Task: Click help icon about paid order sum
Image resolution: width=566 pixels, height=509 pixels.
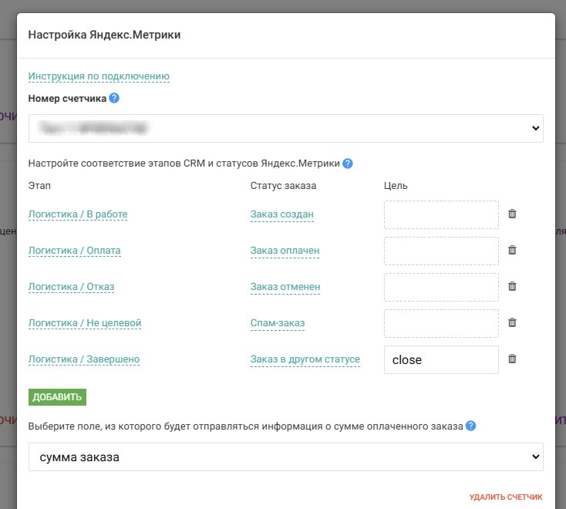Action: tap(470, 426)
